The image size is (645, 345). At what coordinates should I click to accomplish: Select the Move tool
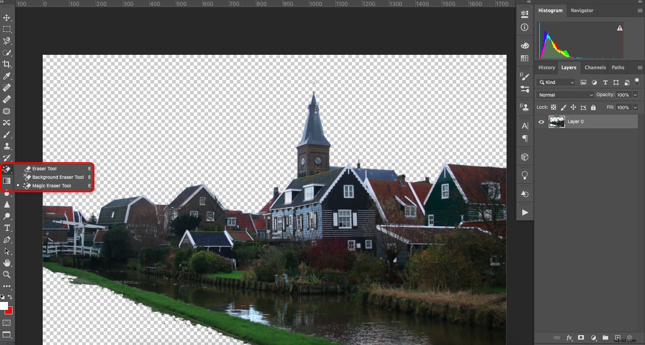click(7, 18)
